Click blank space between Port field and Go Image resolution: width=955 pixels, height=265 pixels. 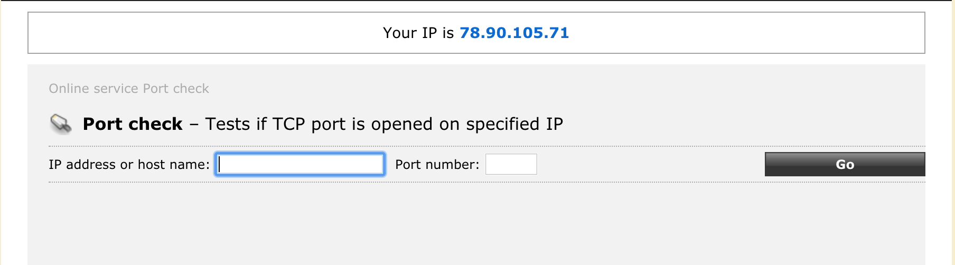(651, 164)
